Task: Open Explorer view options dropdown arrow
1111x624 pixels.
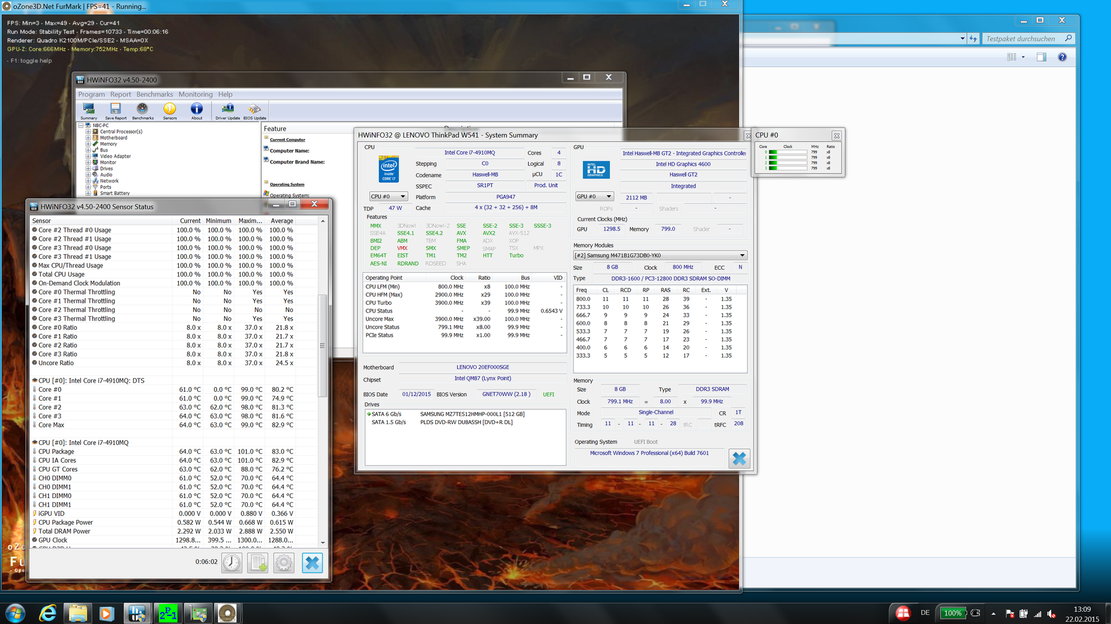Action: pos(1023,57)
